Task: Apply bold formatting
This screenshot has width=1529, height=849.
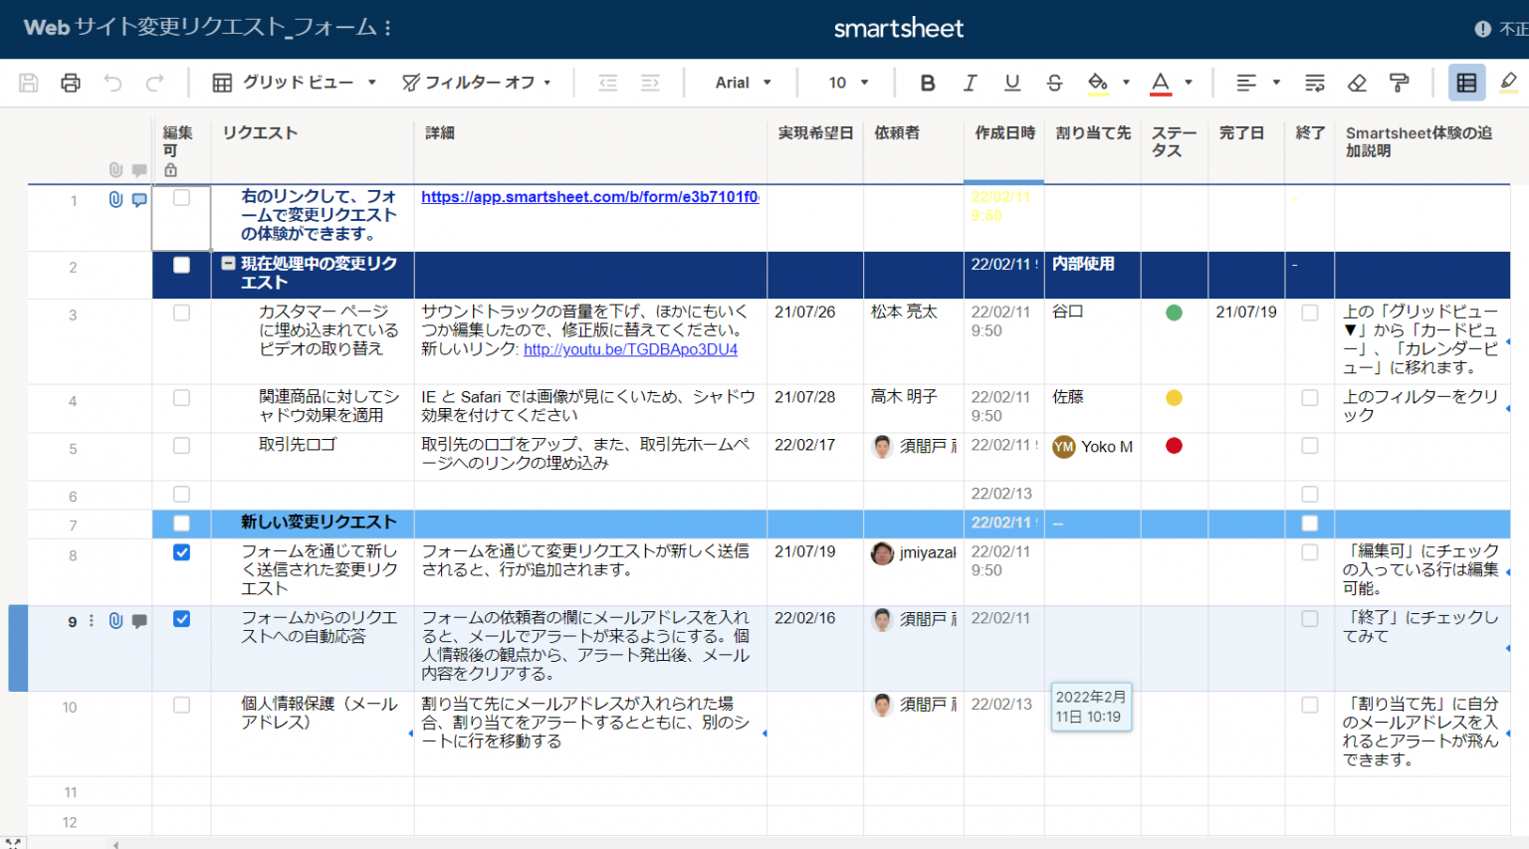Action: [927, 83]
